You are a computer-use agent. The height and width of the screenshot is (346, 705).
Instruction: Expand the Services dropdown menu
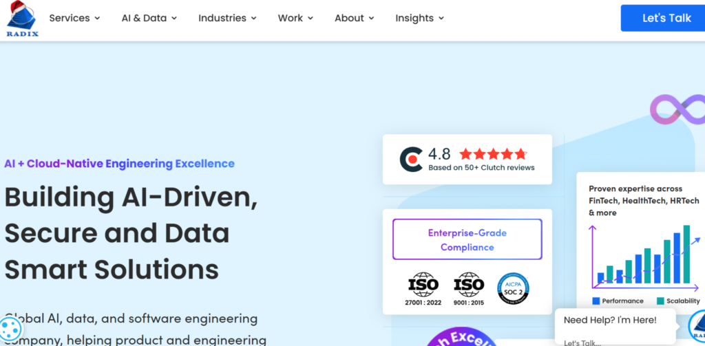[x=74, y=18]
